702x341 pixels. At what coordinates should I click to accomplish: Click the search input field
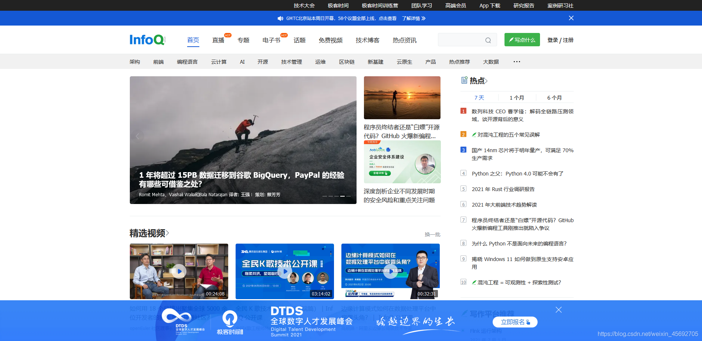click(468, 40)
